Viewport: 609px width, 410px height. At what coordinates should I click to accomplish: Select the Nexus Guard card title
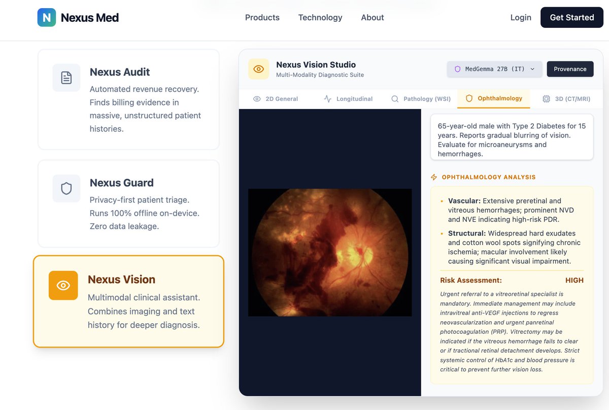pos(122,183)
